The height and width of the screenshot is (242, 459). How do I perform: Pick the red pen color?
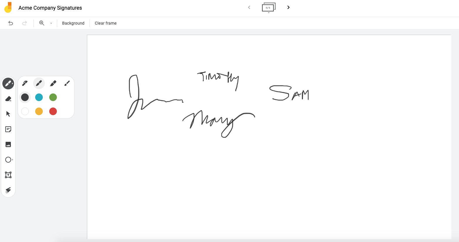tap(53, 111)
